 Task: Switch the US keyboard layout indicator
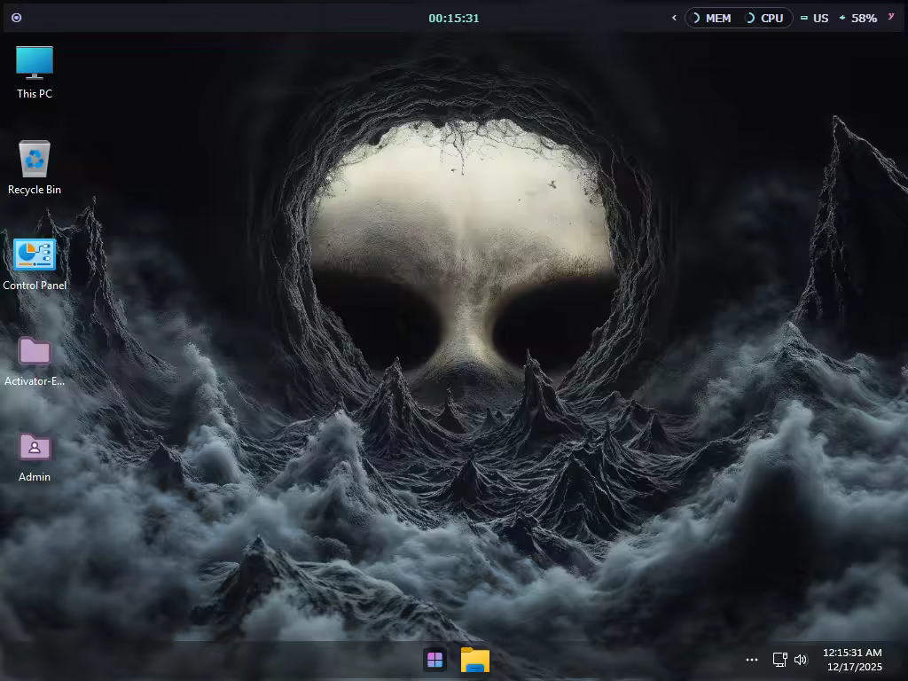point(815,18)
